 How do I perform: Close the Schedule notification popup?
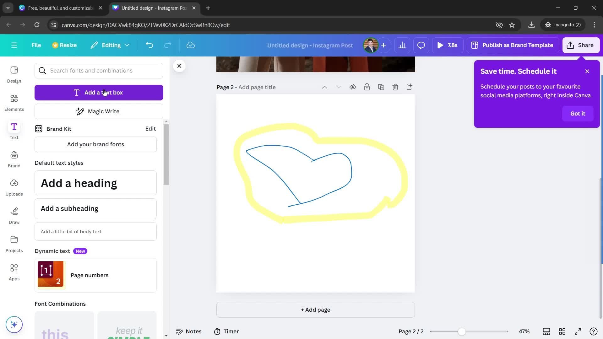click(588, 71)
